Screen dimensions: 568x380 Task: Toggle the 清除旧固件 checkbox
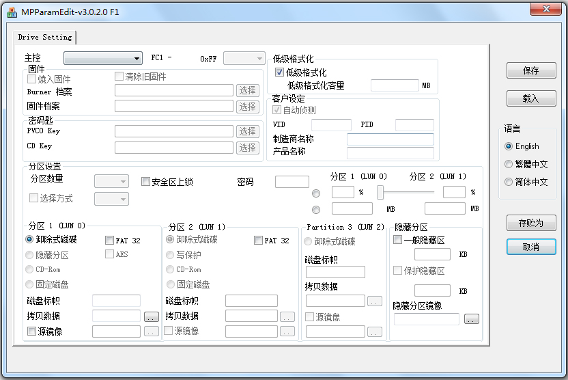[119, 76]
